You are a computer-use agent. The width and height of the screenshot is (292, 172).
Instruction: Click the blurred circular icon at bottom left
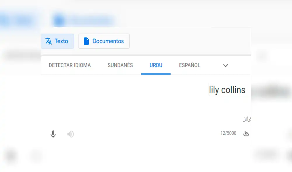(x=11, y=156)
